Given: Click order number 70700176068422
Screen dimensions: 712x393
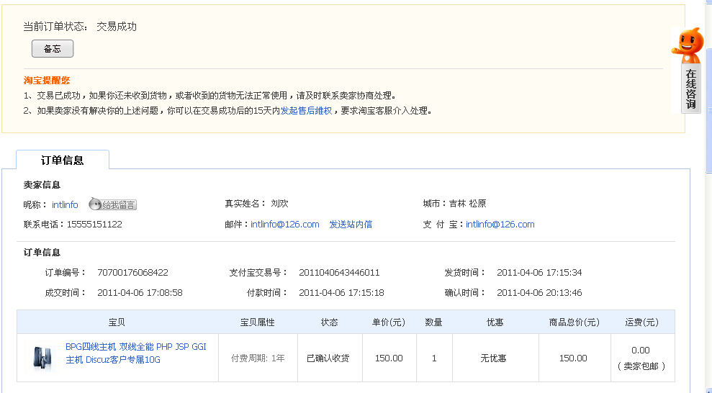Looking at the screenshot, I should click(x=132, y=272).
